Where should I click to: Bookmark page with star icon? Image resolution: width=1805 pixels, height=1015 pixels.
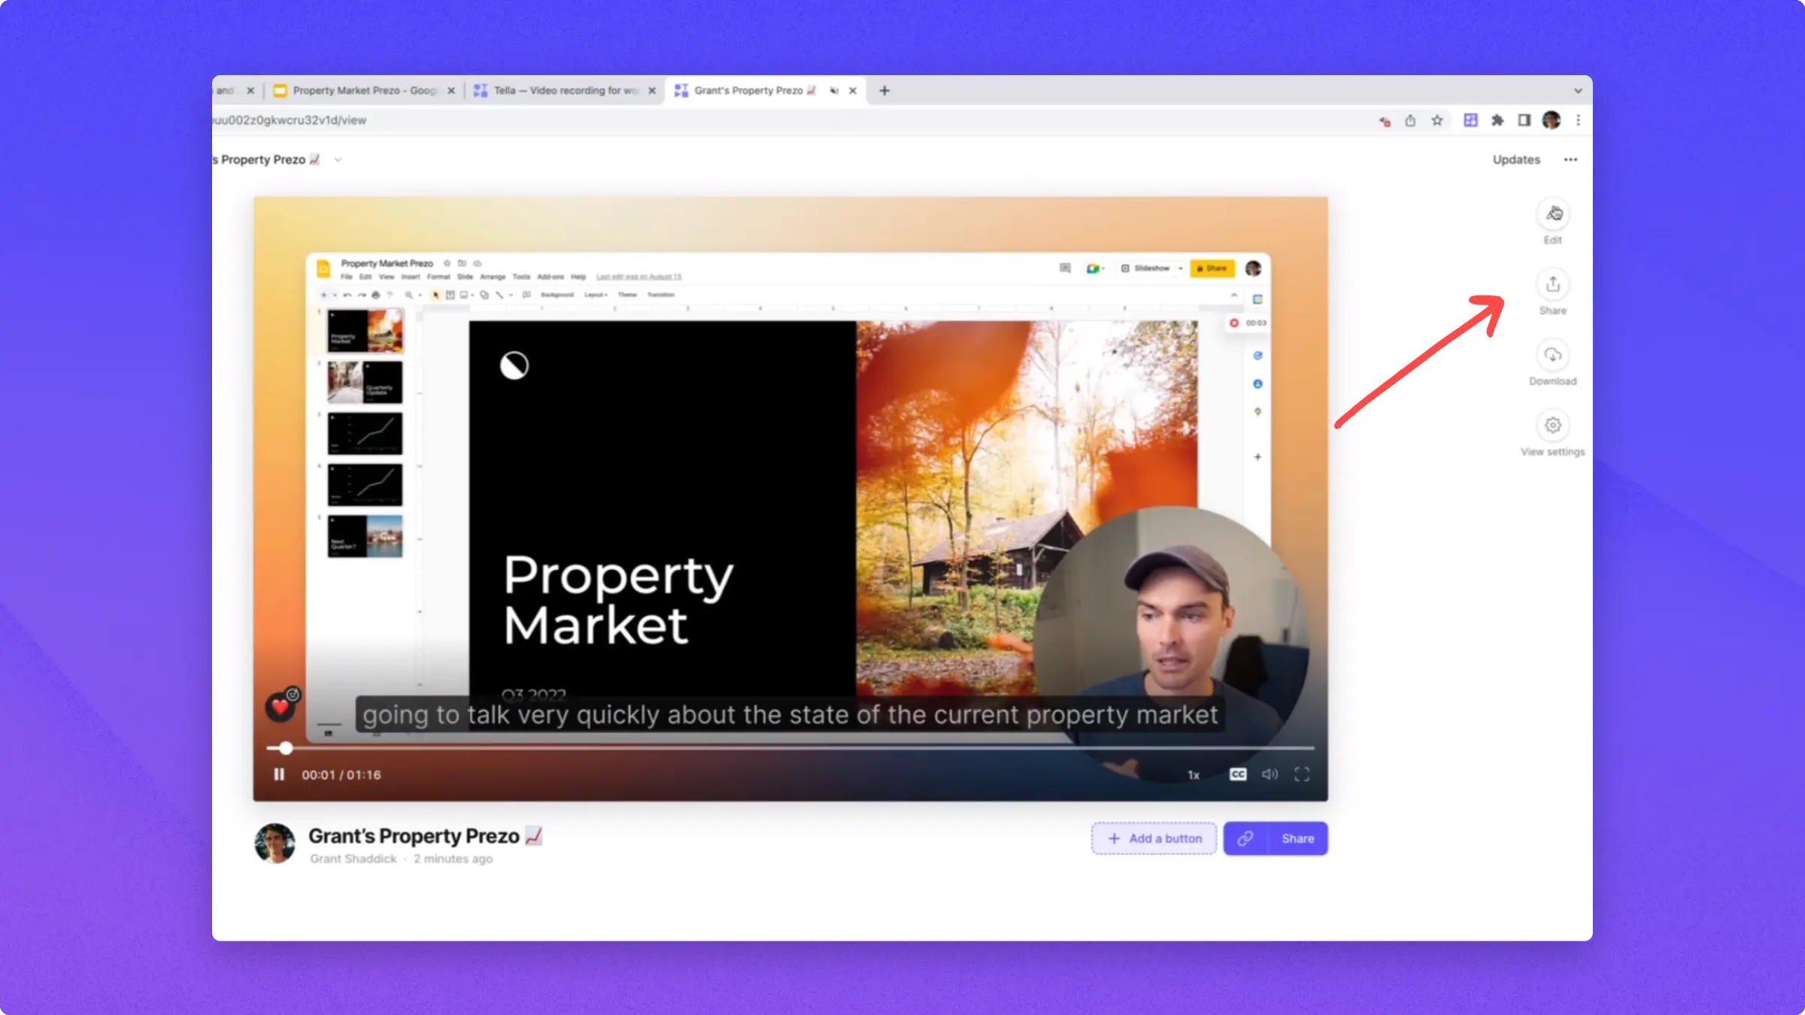coord(1437,120)
